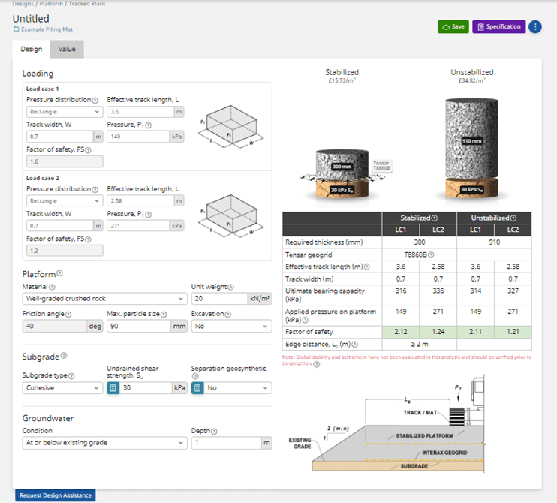Click the calculator icon beside undrained shear strength
This screenshot has width=557, height=503.
(x=113, y=388)
